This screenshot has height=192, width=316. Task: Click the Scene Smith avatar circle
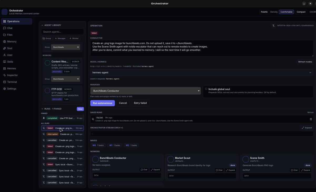[246, 159]
